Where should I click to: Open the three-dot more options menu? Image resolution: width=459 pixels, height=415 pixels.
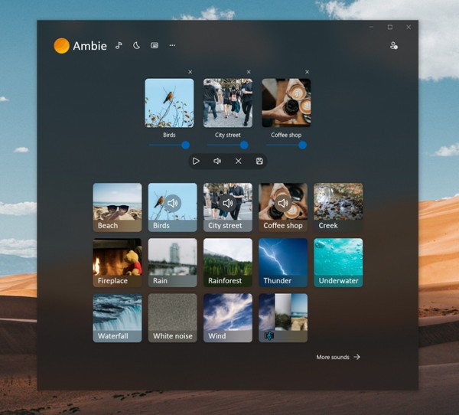pos(172,45)
